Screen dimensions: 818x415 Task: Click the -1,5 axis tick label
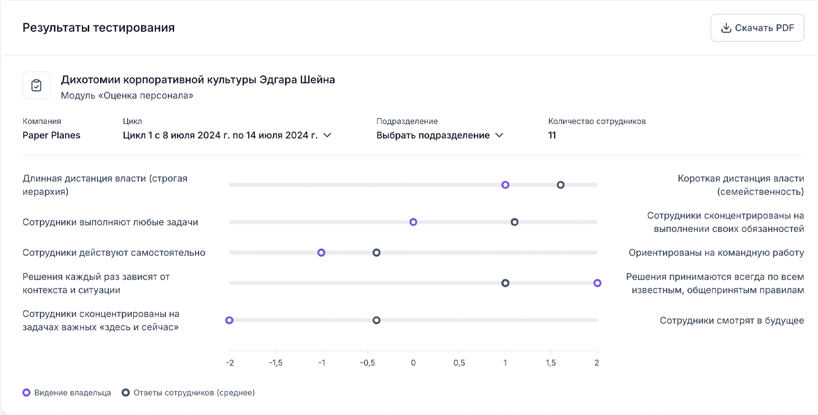point(276,363)
